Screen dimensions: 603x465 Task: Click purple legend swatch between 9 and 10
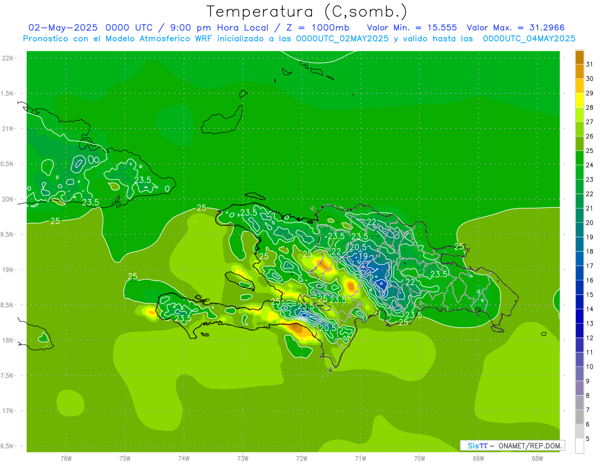click(579, 374)
